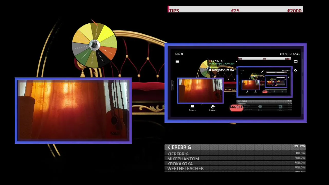Click the €25 amount on tips bar
The image size is (329, 185).
click(235, 11)
